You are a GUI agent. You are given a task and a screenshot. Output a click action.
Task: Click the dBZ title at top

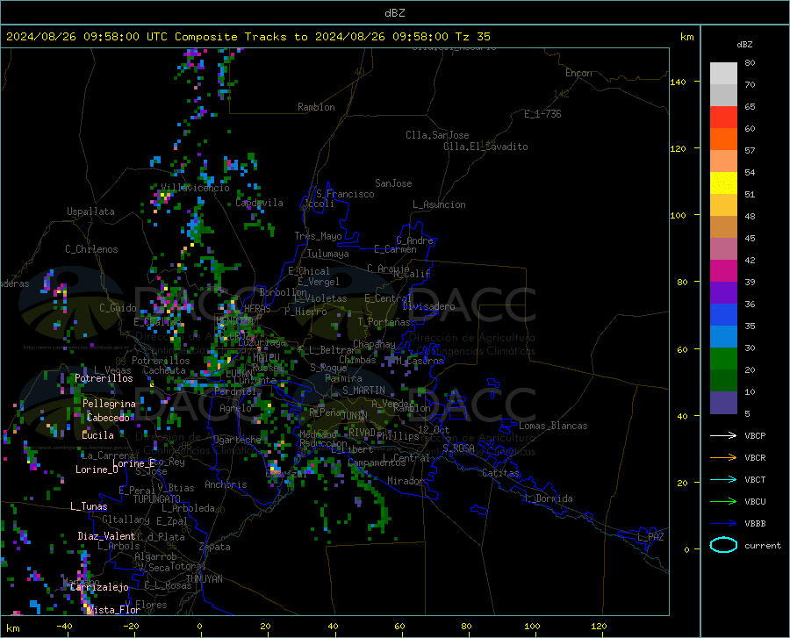394,13
